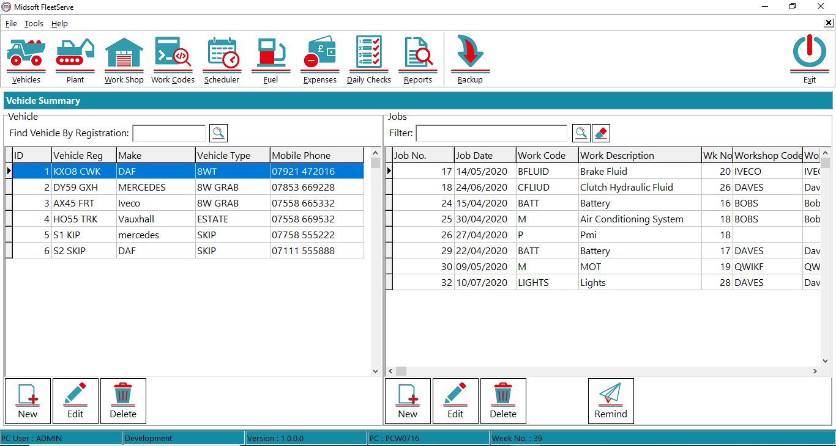Open the Scheduler
Viewport: 836px width, 446px height.
[x=222, y=58]
